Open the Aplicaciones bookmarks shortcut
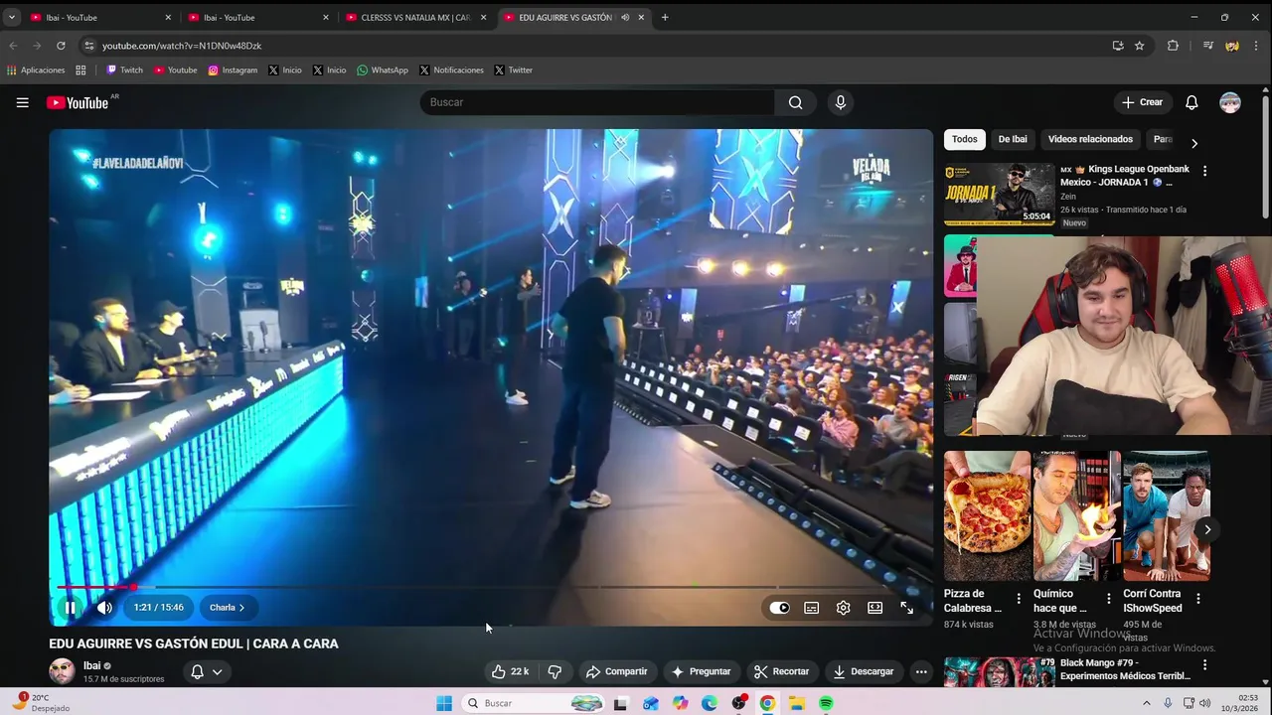The height and width of the screenshot is (715, 1272). pos(36,71)
